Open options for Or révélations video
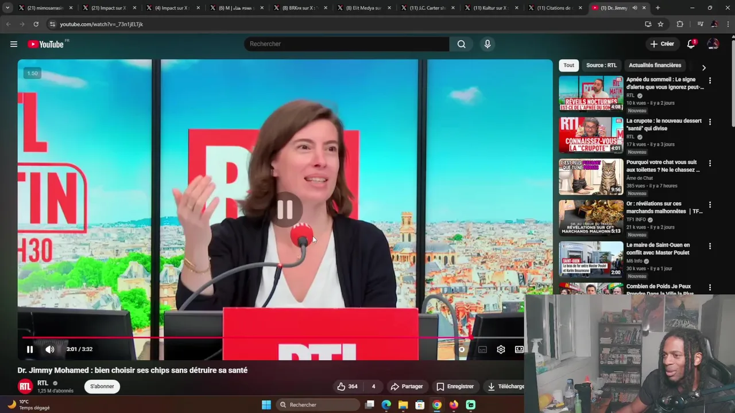735x413 pixels. point(710,205)
